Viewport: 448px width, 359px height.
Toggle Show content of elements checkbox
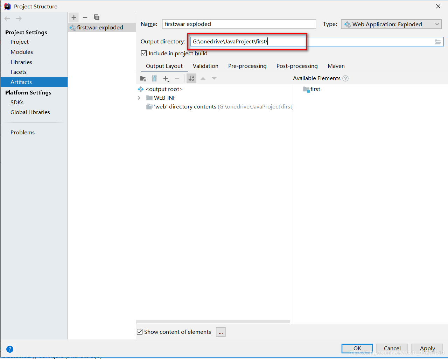[140, 332]
